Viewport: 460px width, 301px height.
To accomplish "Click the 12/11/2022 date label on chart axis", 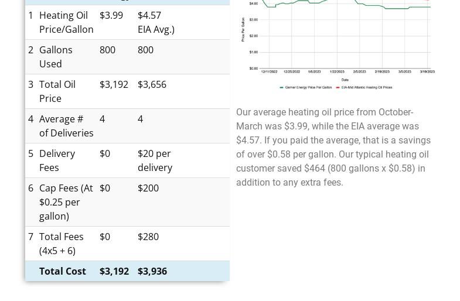I will (x=269, y=71).
